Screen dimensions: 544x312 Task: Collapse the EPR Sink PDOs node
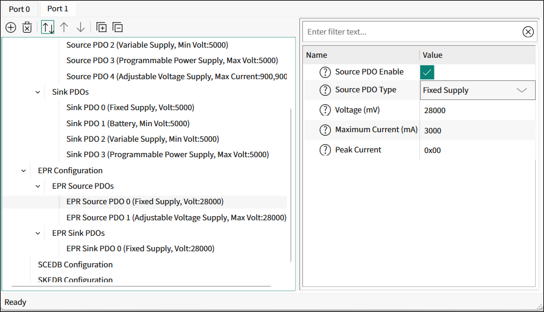pos(38,233)
